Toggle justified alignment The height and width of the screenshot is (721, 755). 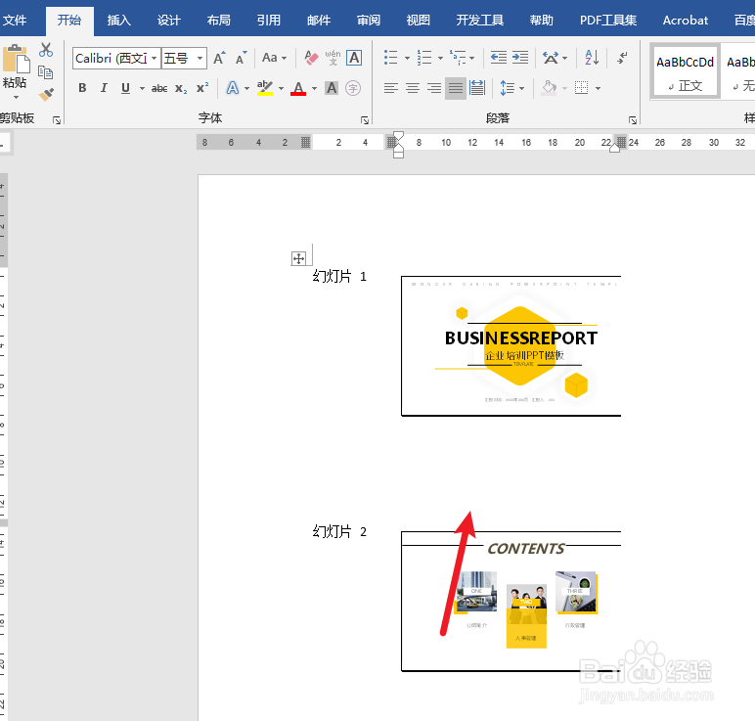(x=456, y=89)
